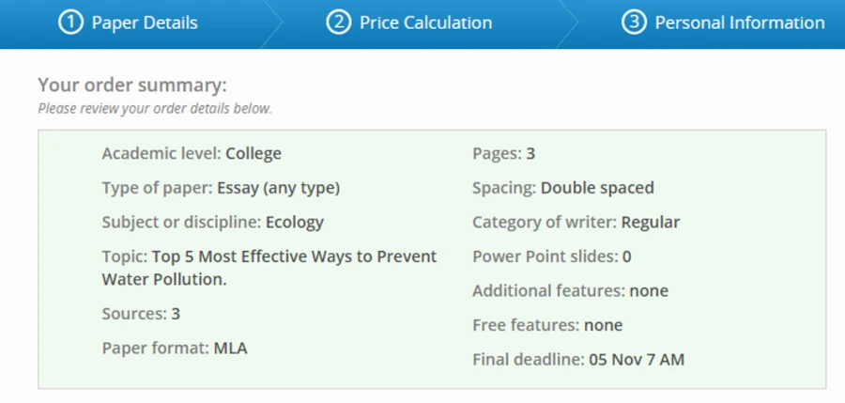Viewport: 845px width, 403px height.
Task: Click the Sources: 3 entry
Action: [141, 313]
